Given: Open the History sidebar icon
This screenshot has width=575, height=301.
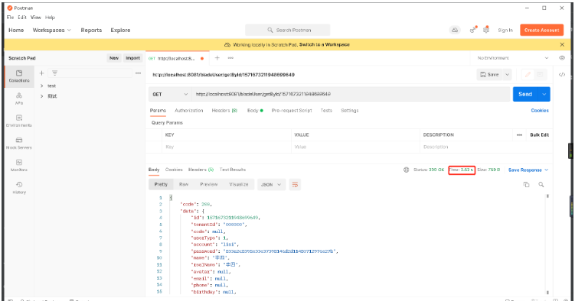Looking at the screenshot, I should click(x=19, y=188).
